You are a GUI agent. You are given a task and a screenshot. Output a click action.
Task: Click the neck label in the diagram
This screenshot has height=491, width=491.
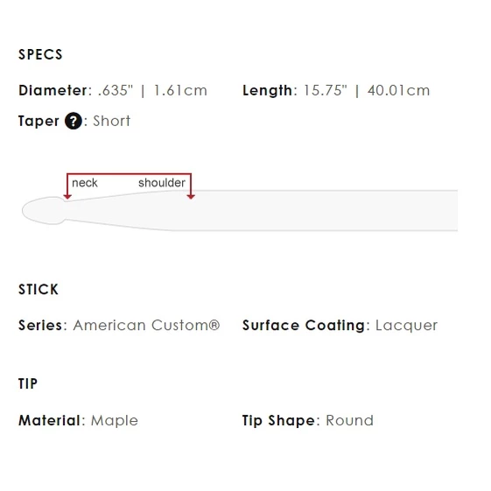point(85,183)
